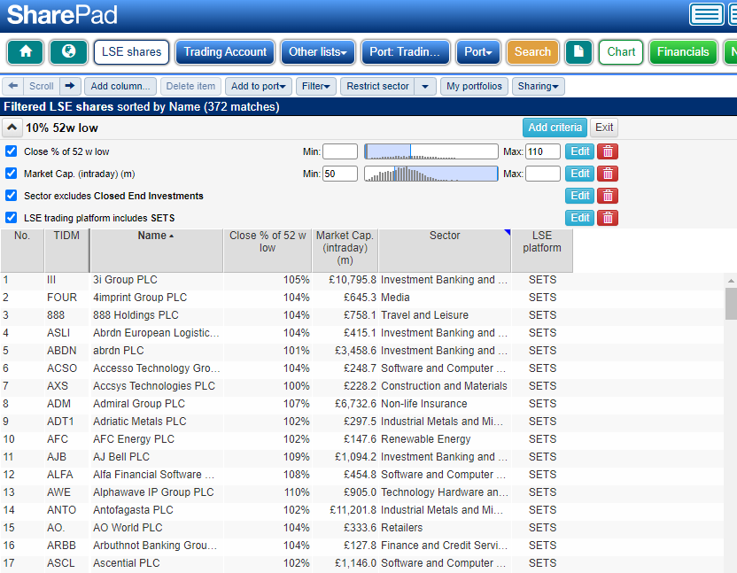Click the layout view icon in header

[x=707, y=14]
